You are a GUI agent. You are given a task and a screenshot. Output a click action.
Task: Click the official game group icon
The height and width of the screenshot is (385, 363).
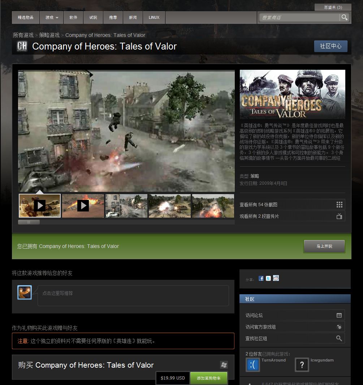[339, 327]
